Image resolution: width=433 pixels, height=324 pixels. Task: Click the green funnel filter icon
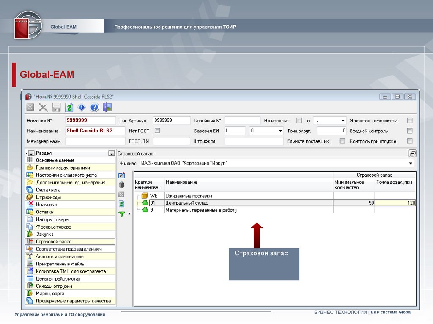[x=122, y=214]
